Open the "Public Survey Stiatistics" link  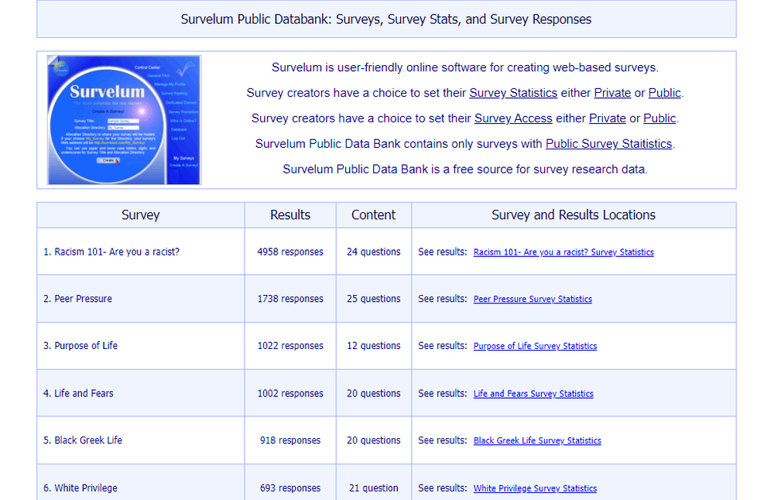[609, 144]
